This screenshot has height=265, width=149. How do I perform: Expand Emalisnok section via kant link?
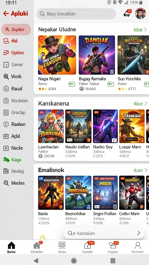(x=140, y=170)
